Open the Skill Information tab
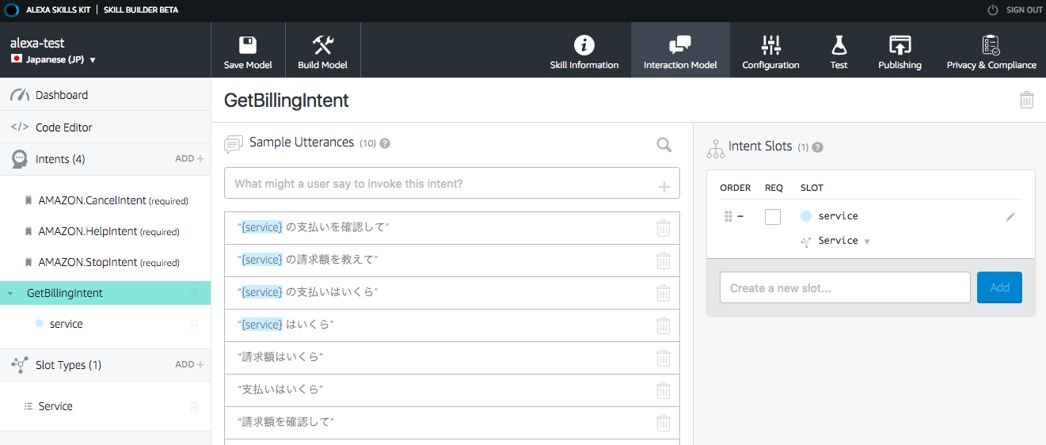 pos(584,45)
